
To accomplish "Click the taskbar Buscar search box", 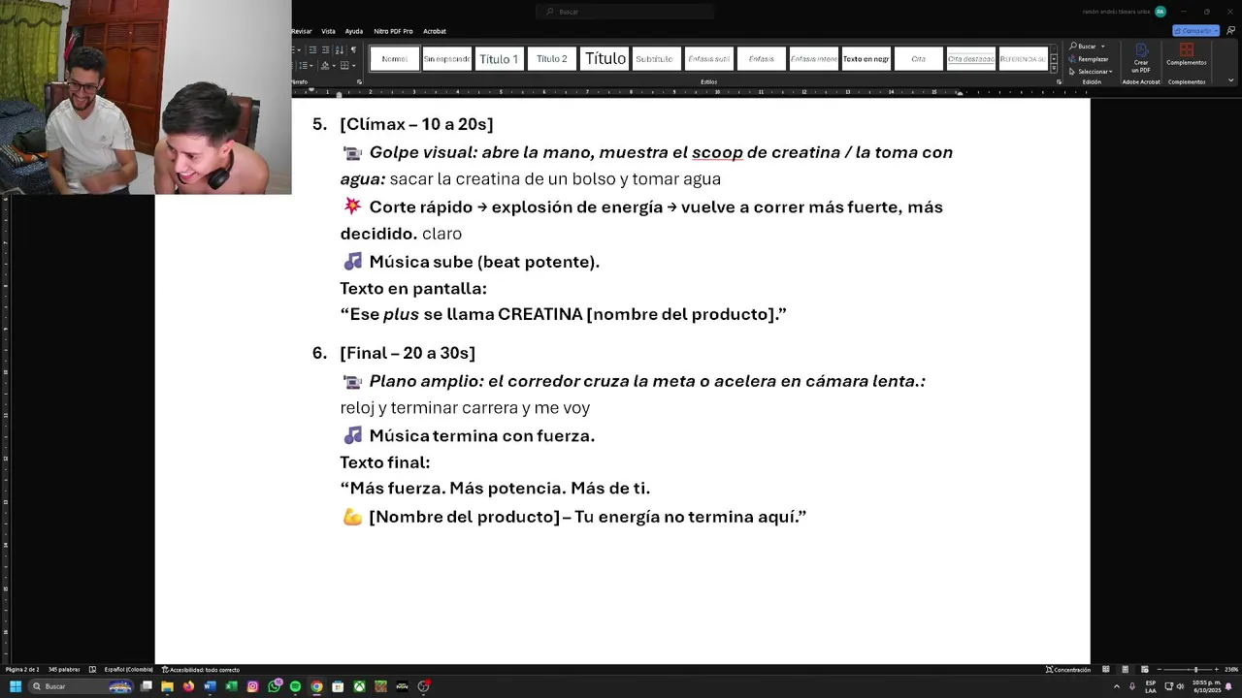I will [82, 686].
